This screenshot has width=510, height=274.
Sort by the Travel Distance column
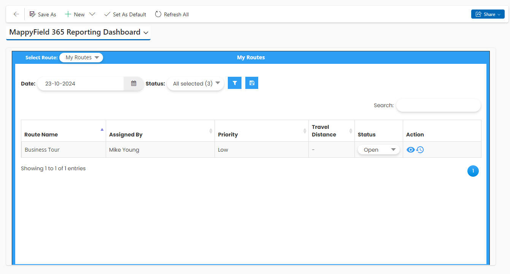pos(332,131)
